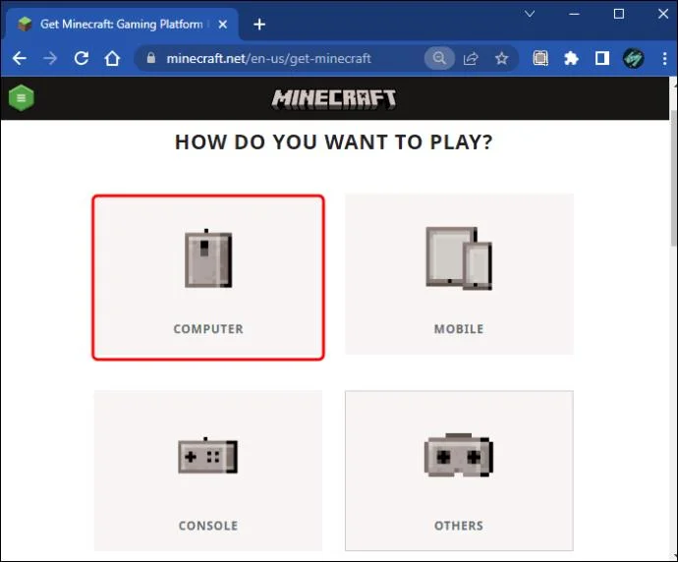The height and width of the screenshot is (562, 678).
Task: Bookmark this page with the star
Action: tap(501, 58)
